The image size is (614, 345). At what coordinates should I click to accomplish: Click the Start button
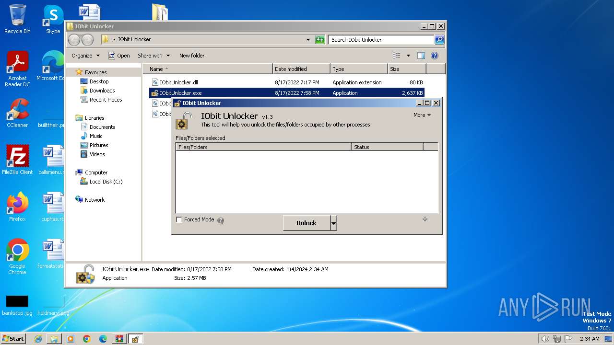point(13,338)
